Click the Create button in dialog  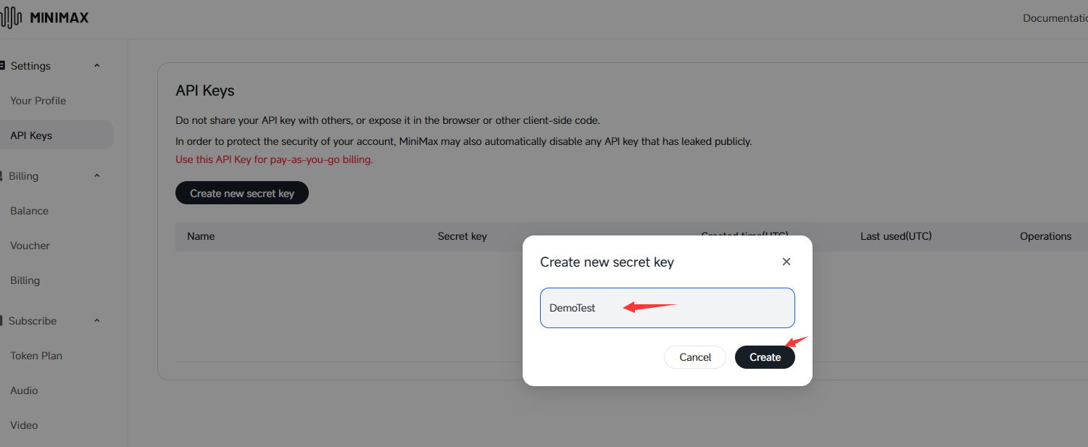coord(765,357)
